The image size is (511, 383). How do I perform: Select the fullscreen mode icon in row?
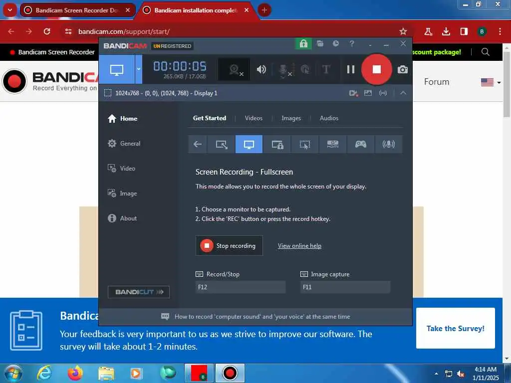249,144
